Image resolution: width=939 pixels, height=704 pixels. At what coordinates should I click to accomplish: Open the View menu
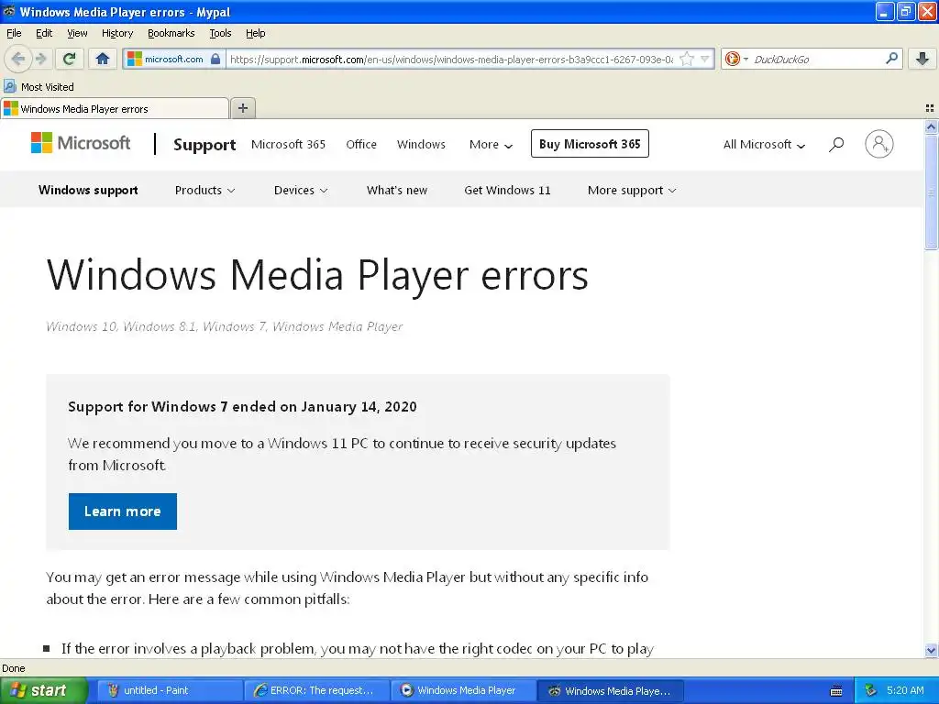tap(77, 33)
